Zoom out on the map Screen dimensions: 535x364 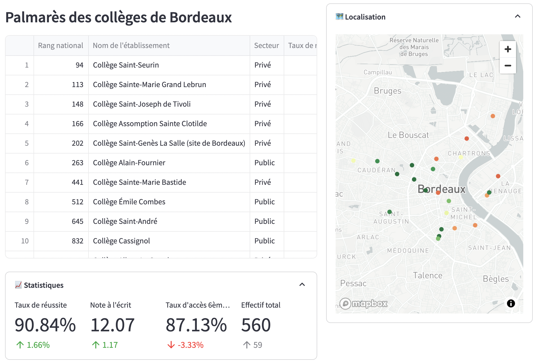508,66
